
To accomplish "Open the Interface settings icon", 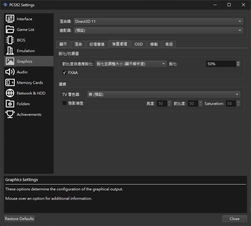I will tap(10, 19).
